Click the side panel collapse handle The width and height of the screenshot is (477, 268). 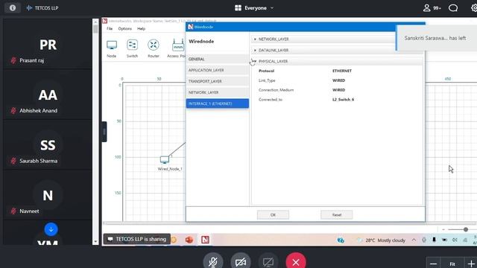click(104, 132)
